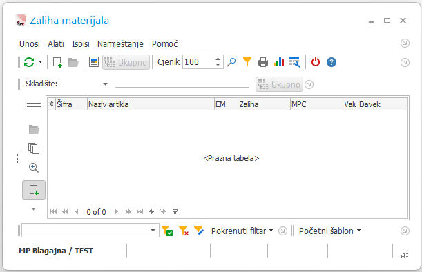Increase Cjenik value with up spinner
Viewport: 422px width, 272px height.
point(218,59)
